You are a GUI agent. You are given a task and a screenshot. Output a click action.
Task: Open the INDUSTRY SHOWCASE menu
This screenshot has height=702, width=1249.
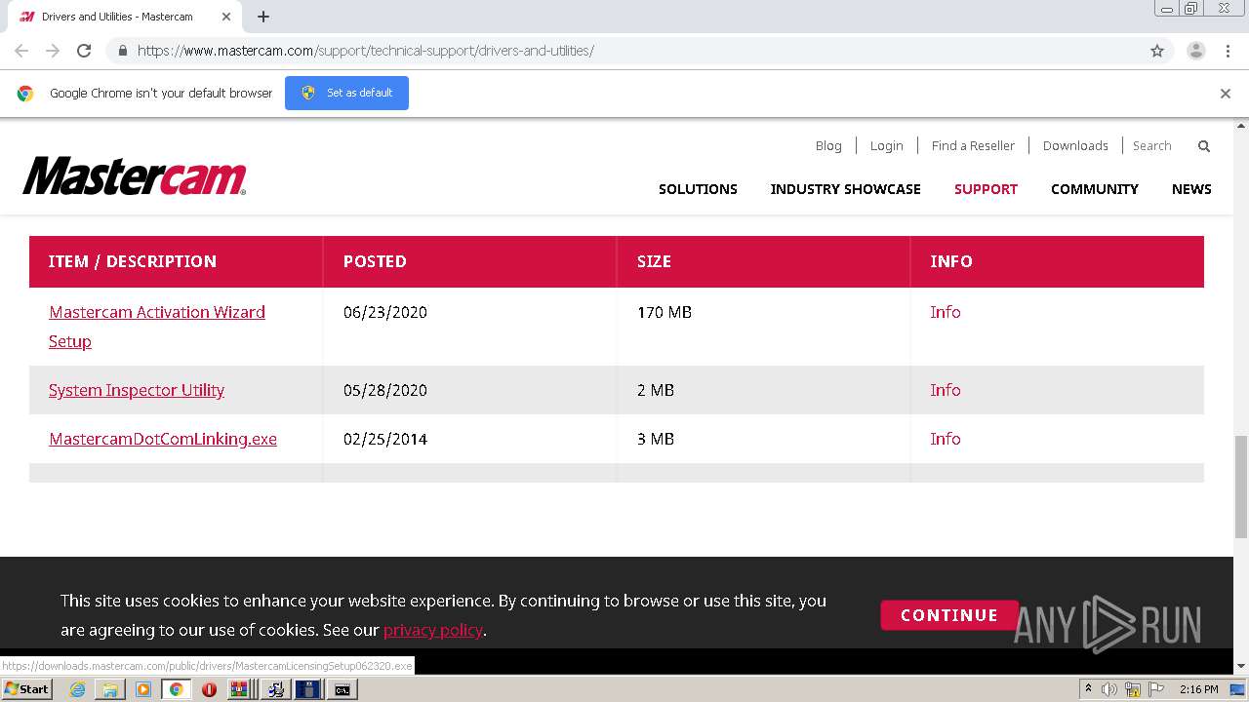[x=845, y=189]
